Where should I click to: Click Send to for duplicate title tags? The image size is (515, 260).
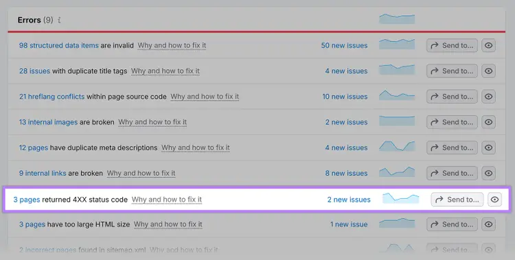[x=452, y=71]
